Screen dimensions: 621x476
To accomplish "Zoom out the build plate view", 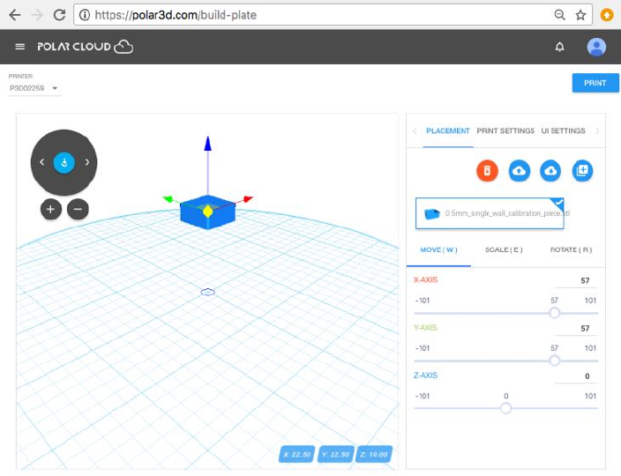I will 78,209.
